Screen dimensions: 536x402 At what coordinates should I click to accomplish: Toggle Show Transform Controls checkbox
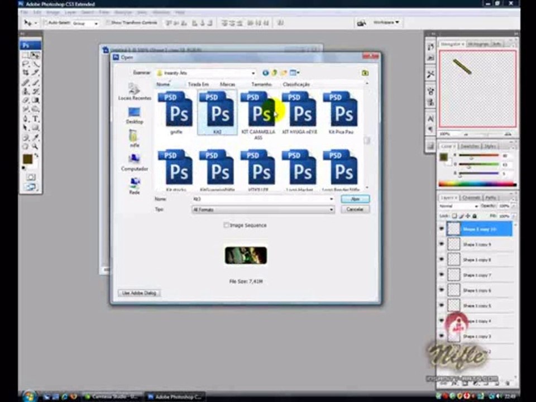tap(108, 22)
